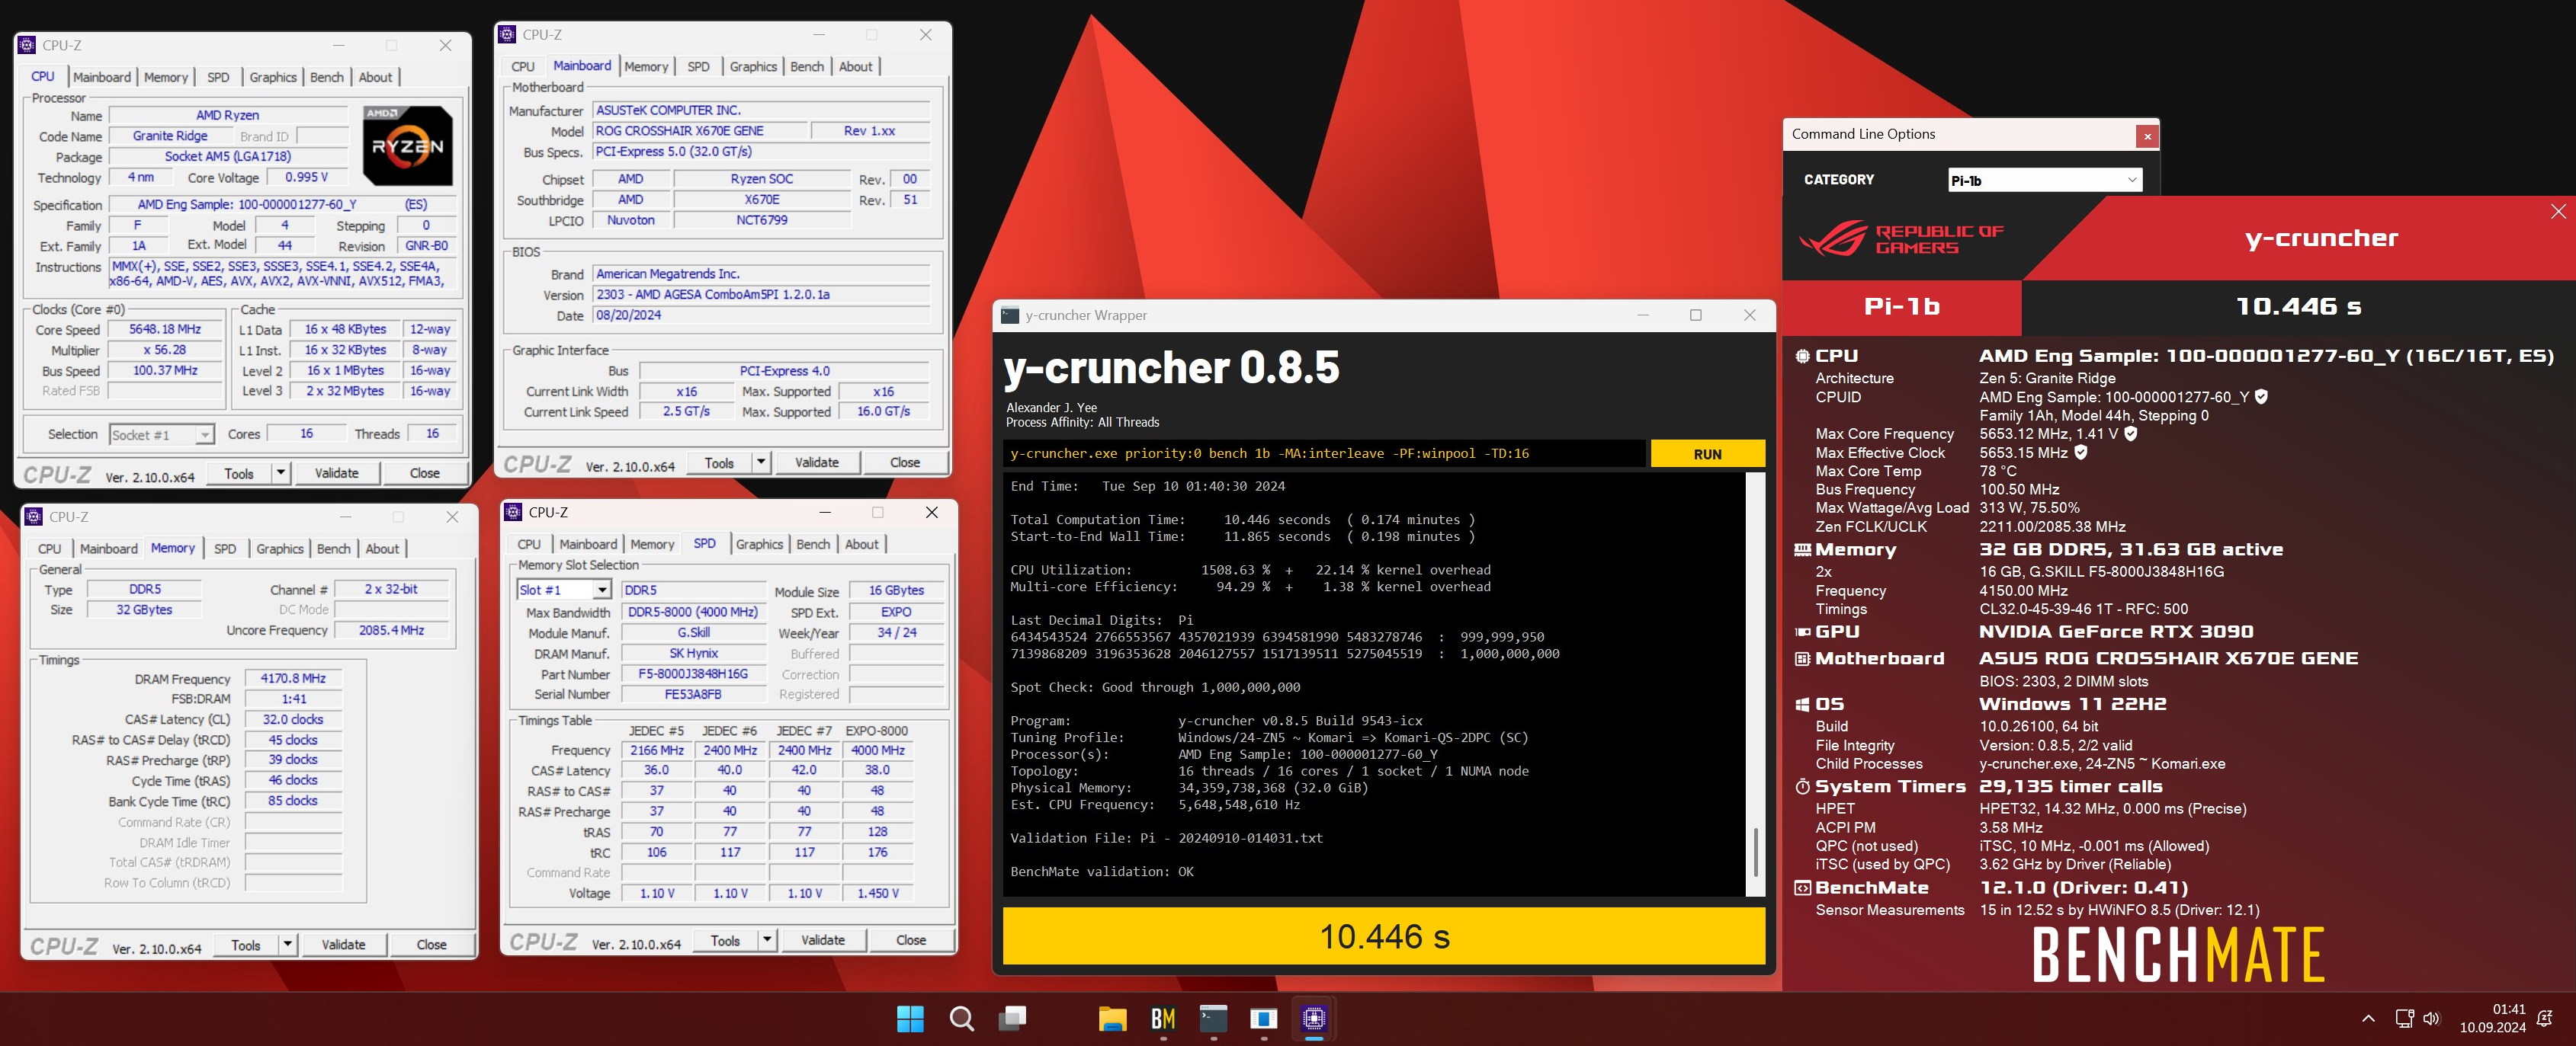Click the y-cruncher.exe command line field
2576x1046 pixels.
click(1323, 453)
